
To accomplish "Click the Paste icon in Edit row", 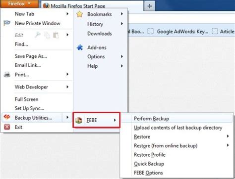I will [x=56, y=35].
